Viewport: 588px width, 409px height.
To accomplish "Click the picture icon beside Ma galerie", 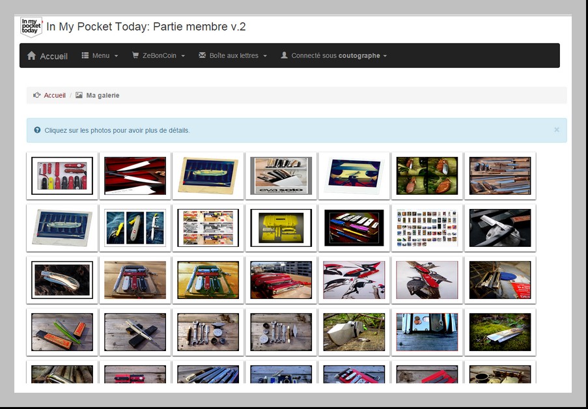I will click(79, 95).
